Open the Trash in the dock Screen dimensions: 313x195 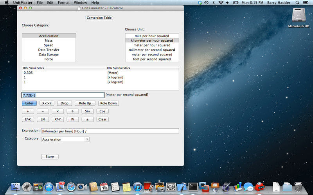pyautogui.click(x=298, y=187)
